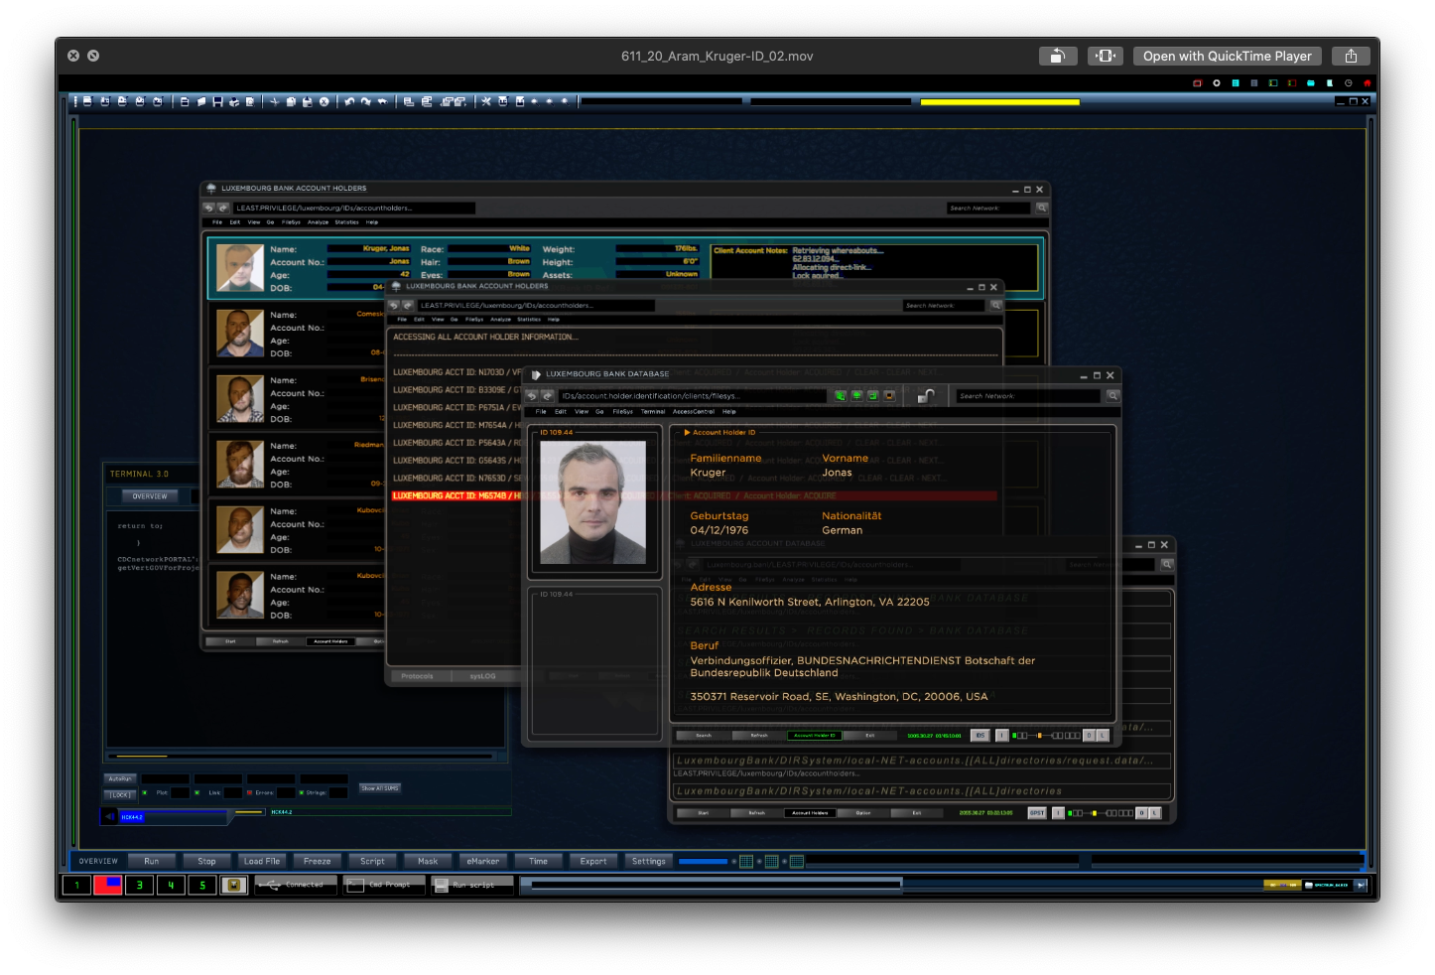Screen dimensions: 1435x975
Task: Click the Show All SUMS button
Action: (x=380, y=788)
